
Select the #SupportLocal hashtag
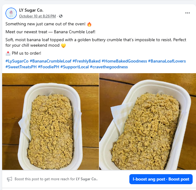(75, 67)
